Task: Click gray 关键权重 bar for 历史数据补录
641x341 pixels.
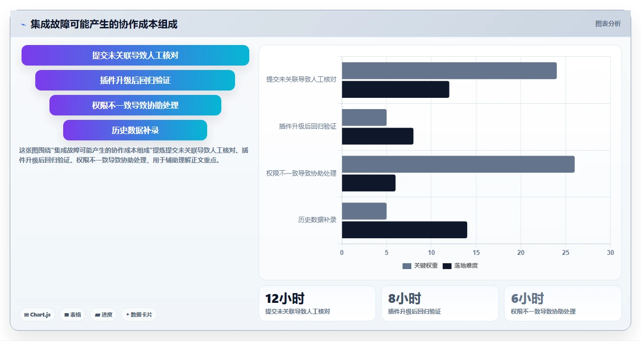Action: [364, 211]
